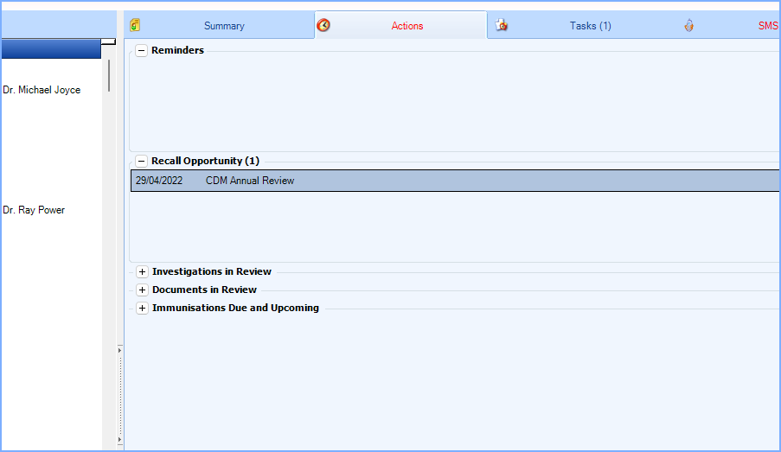
Task: Click the Summary tab's yellow document icon
Action: [x=135, y=25]
